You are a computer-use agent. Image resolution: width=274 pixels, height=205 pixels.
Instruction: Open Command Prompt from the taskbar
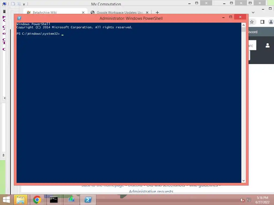tap(54, 200)
